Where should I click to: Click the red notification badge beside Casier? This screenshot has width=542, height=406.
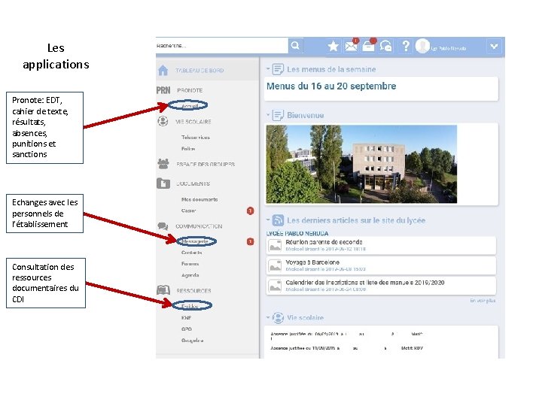(250, 211)
